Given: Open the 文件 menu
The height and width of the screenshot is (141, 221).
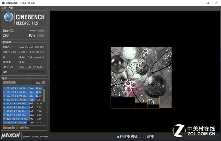Looking at the screenshot, I should click(4, 8).
